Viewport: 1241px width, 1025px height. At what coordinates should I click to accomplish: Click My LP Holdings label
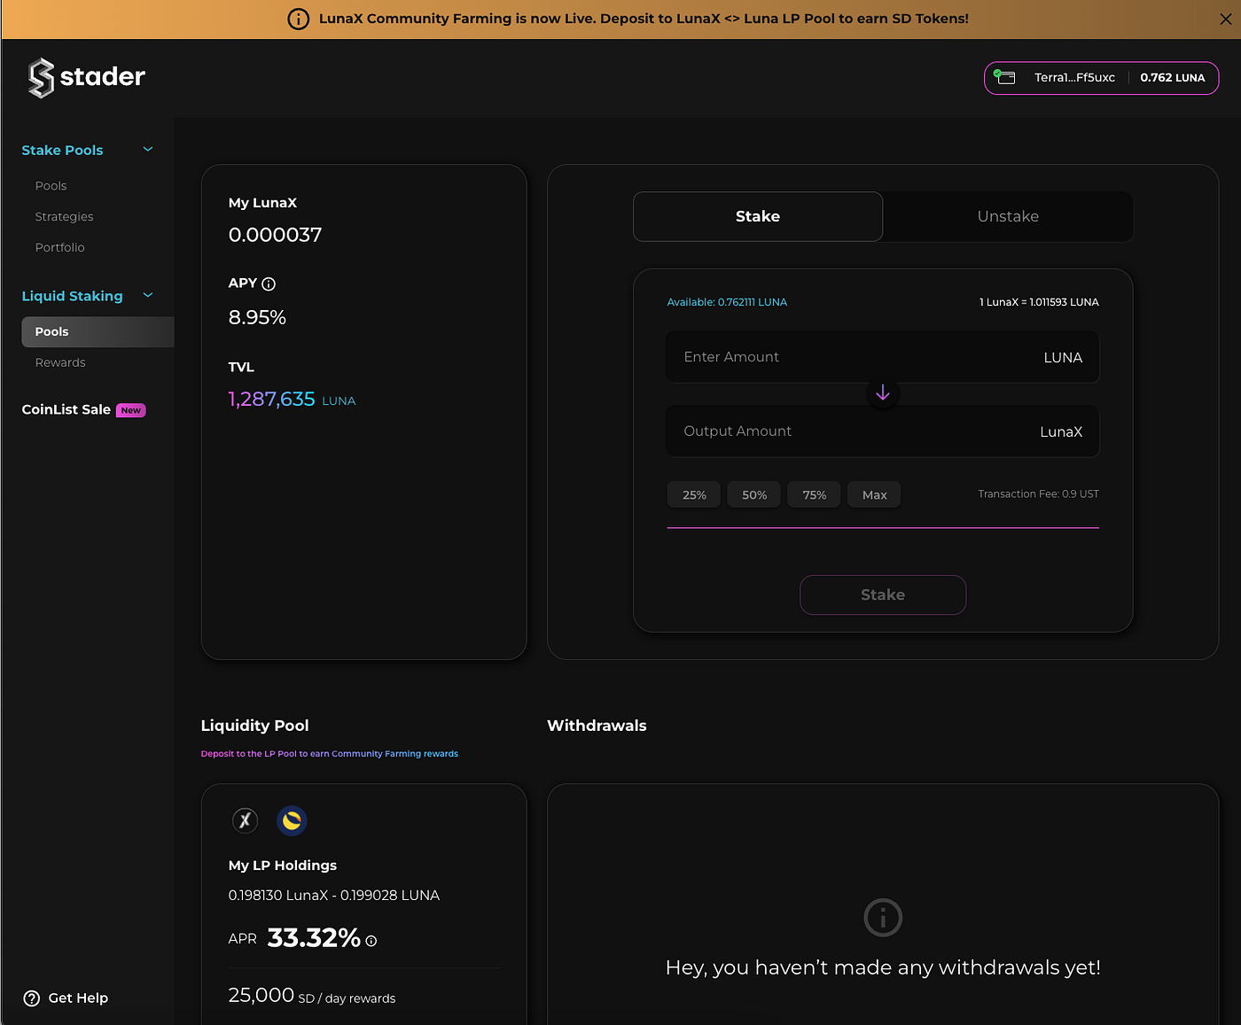[283, 866]
